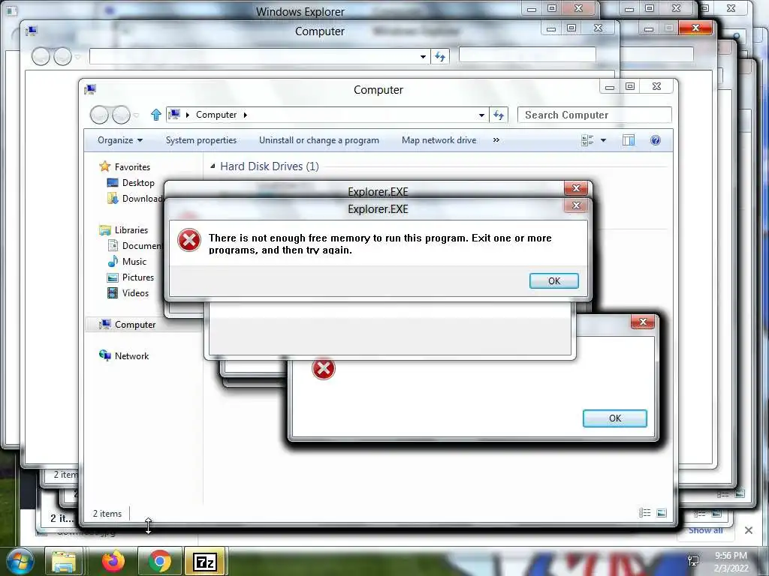
Task: Click Uninstall or change a program
Action: (318, 140)
